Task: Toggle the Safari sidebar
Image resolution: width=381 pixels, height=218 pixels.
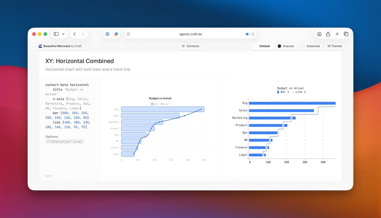Action: click(x=56, y=34)
